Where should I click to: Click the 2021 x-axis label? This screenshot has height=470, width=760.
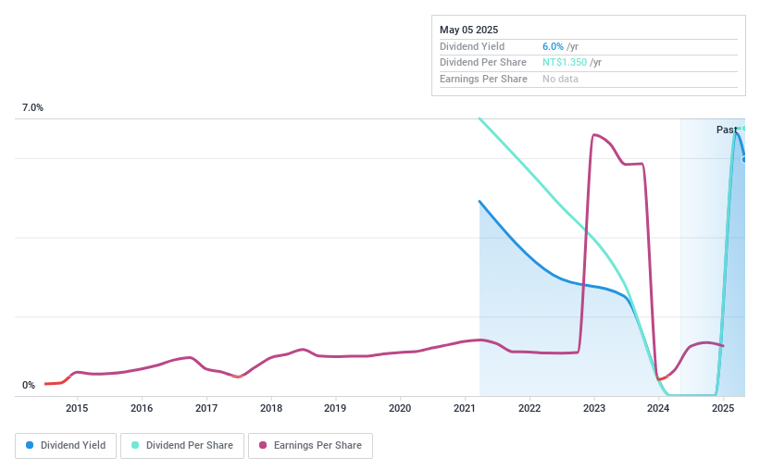tap(465, 408)
